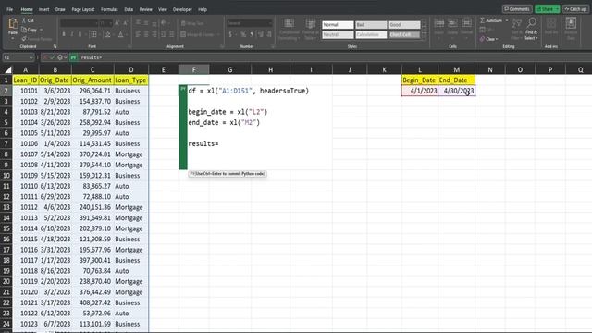
Task: Expand the Name Box dropdown arrow
Action: (31, 57)
